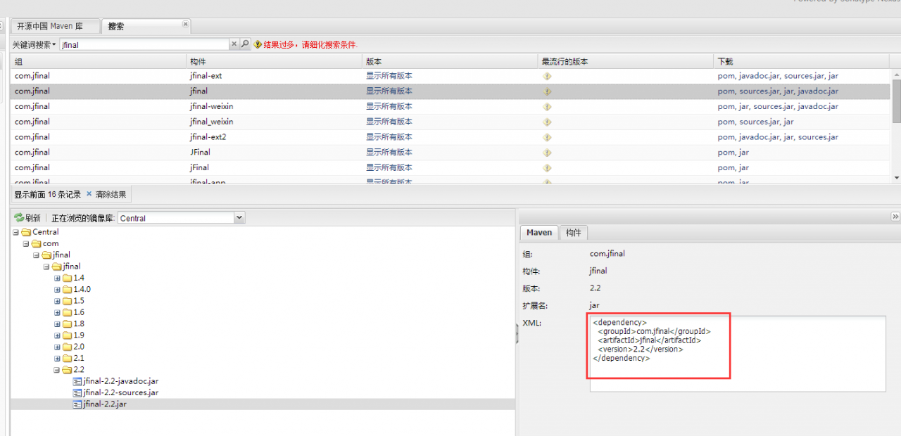The image size is (901, 436).
Task: Click inside the XML dependency text area
Action: [738, 354]
